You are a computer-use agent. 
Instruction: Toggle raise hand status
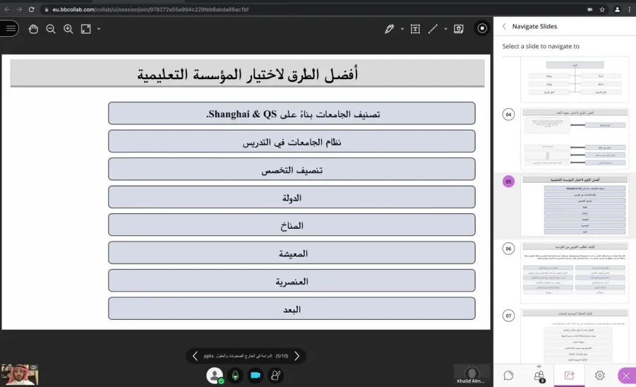[x=275, y=376]
